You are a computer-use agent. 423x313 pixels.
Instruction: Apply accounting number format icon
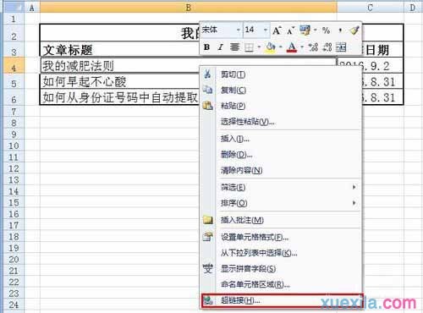click(x=305, y=30)
